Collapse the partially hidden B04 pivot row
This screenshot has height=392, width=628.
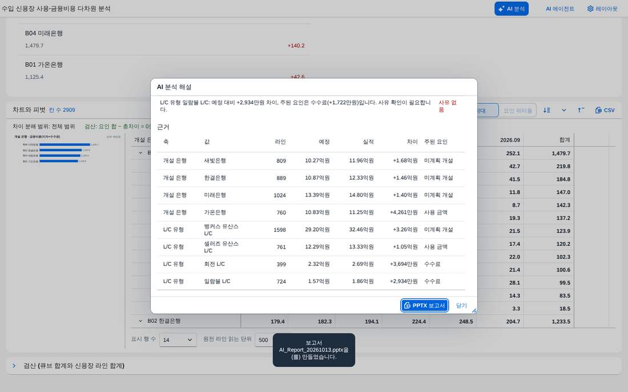[x=140, y=153]
